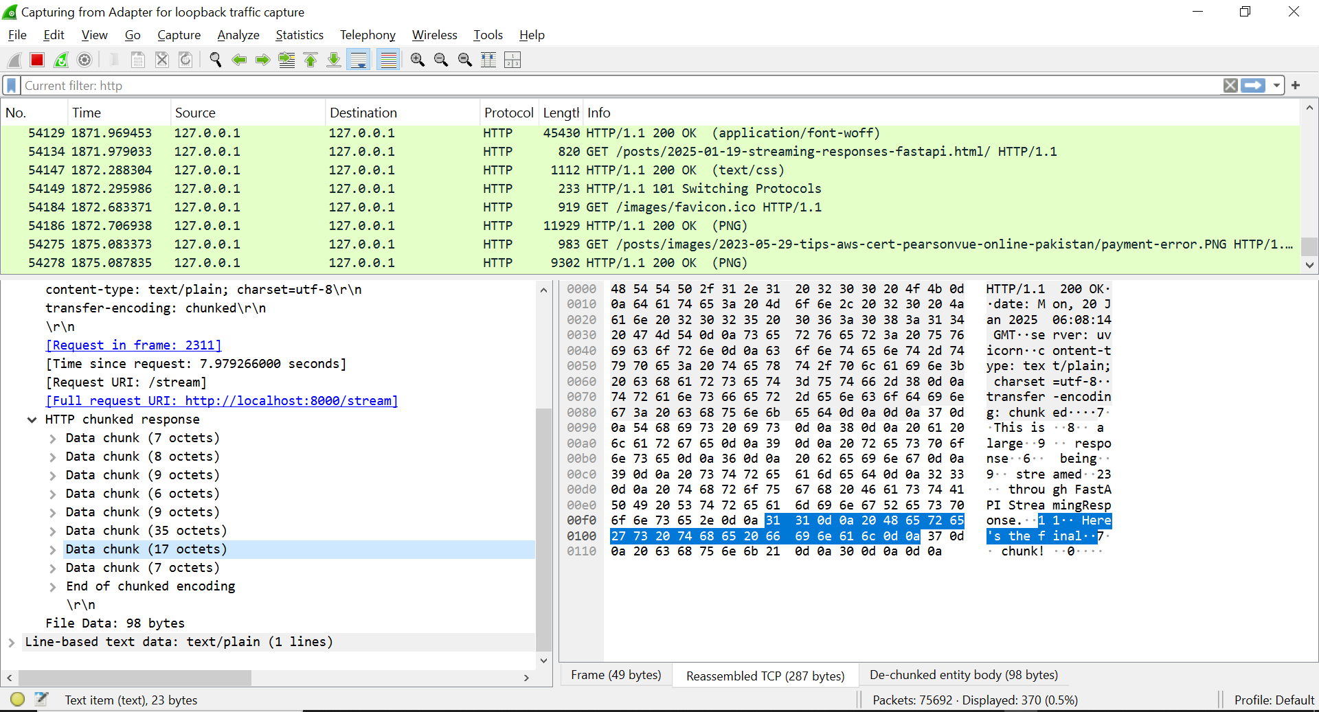Switch to Frame (49 bytes) tab
Screen dimensions: 1319x712
click(616, 675)
